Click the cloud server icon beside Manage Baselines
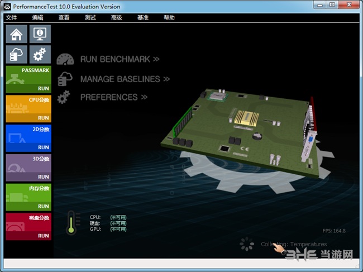Screen dimensions: 363x272 click(65, 79)
